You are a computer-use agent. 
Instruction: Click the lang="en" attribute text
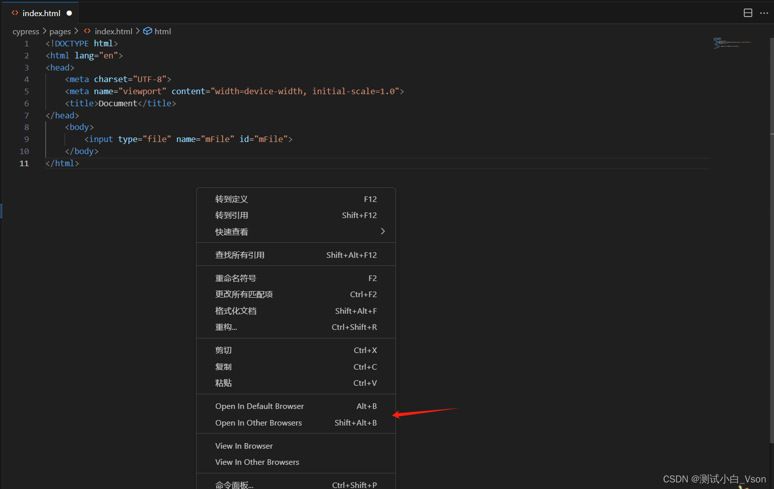click(x=96, y=55)
